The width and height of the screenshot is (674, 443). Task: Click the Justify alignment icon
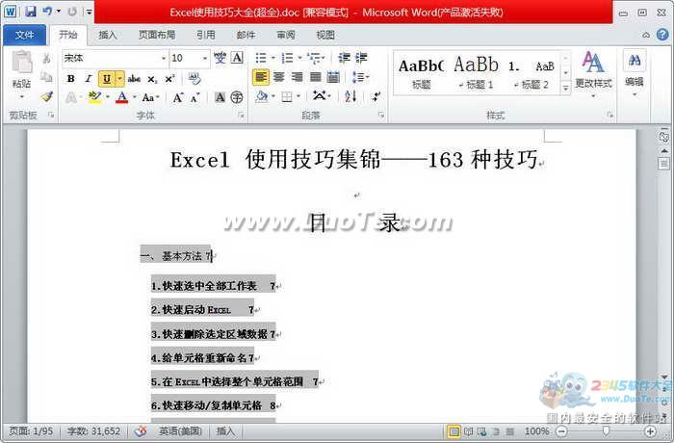[315, 77]
